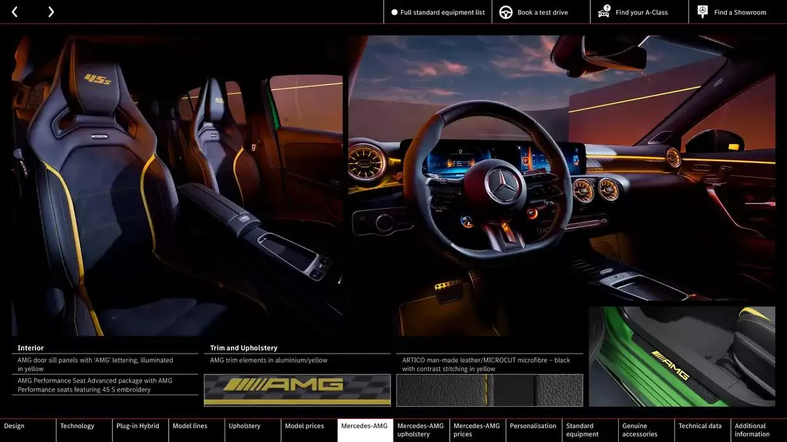Click the previous page left arrow

point(15,12)
